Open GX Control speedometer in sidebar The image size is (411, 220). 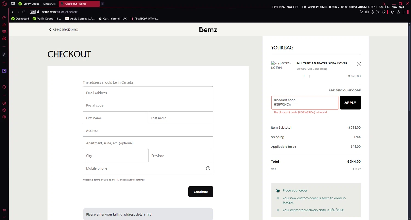click(x=4, y=18)
